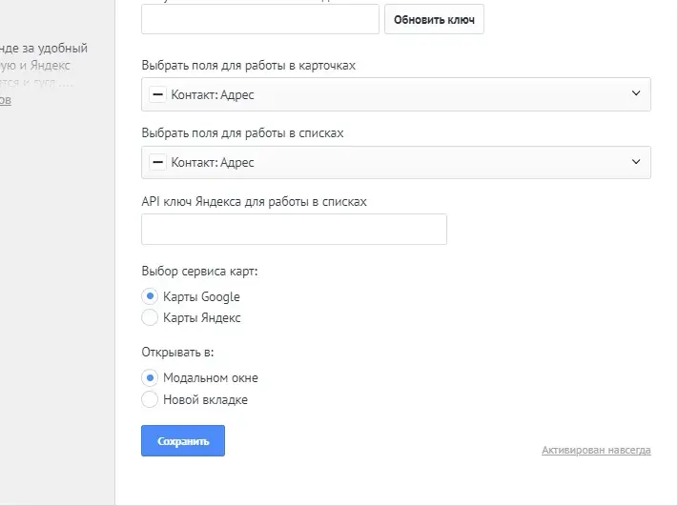Select Карты Яндекс radio option
The image size is (678, 506).
150,317
